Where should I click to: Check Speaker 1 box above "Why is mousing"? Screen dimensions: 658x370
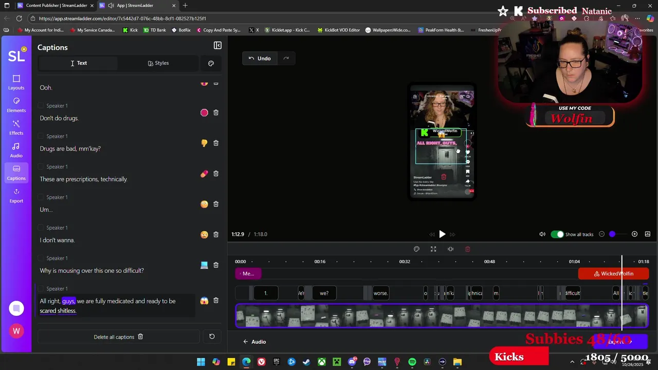click(x=41, y=258)
